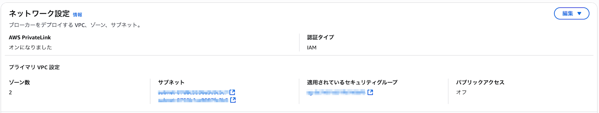Click the プライマリ VPC 設定 heading
Screen dimensions: 599x113
(34, 67)
